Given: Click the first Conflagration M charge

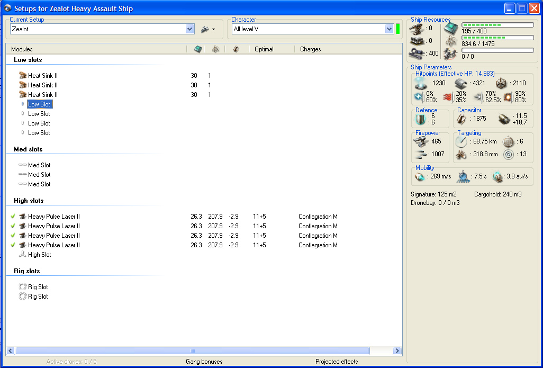Looking at the screenshot, I should pos(318,217).
